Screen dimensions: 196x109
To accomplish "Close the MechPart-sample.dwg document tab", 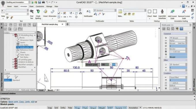I will click(x=62, y=24).
